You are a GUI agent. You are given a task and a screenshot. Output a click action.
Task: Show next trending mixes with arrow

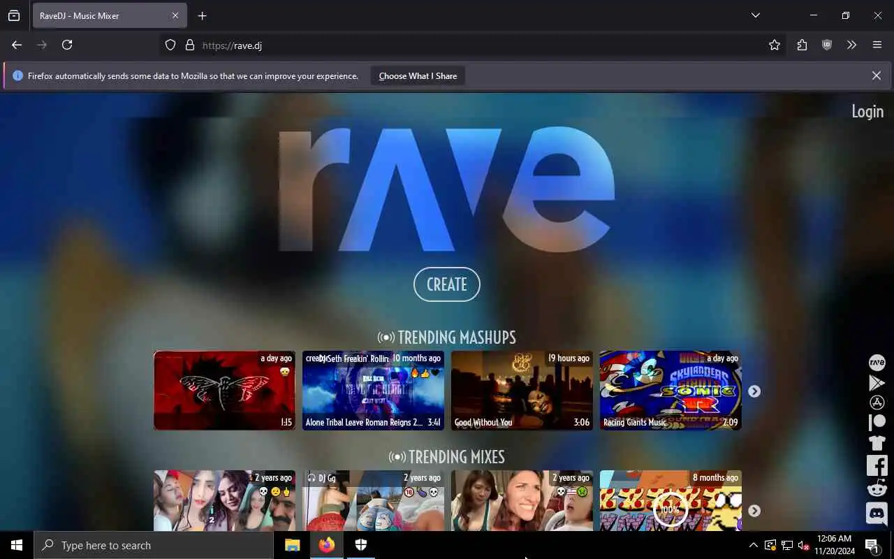point(754,511)
